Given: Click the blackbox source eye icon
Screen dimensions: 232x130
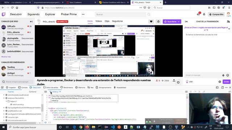Looking at the screenshot, I should pos(46,122).
